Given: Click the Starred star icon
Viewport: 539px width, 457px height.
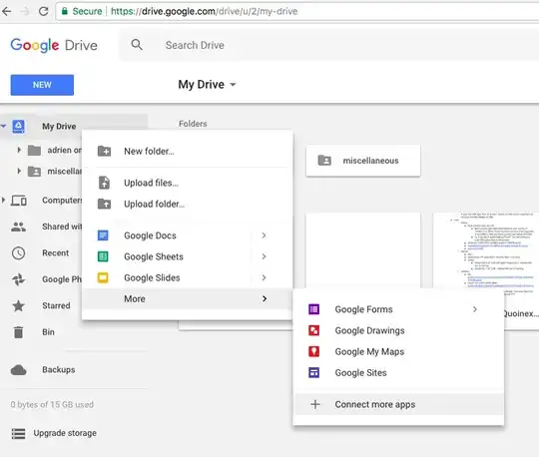Looking at the screenshot, I should 19,305.
